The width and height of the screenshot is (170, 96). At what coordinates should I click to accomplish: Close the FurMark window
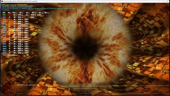(167, 1)
